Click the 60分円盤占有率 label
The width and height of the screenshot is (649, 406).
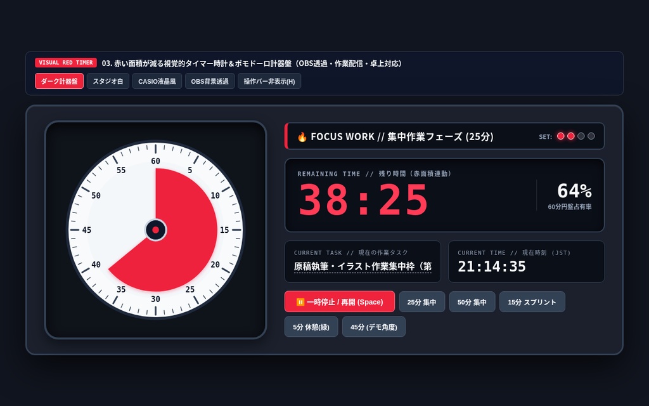coord(570,207)
